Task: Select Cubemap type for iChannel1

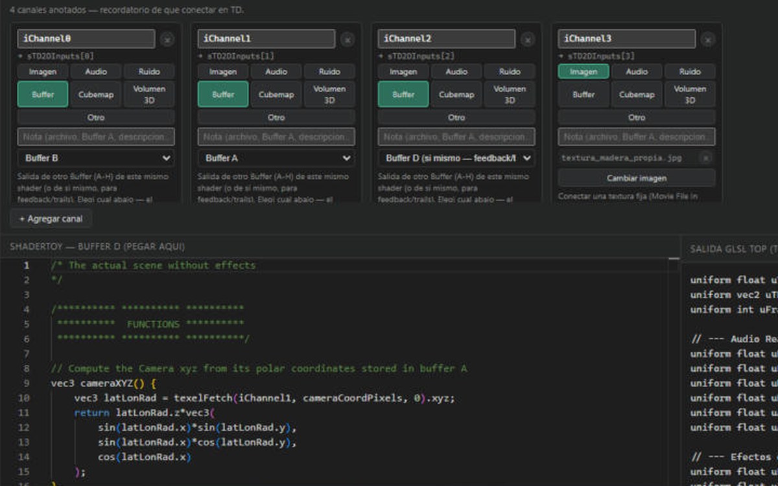Action: point(276,94)
